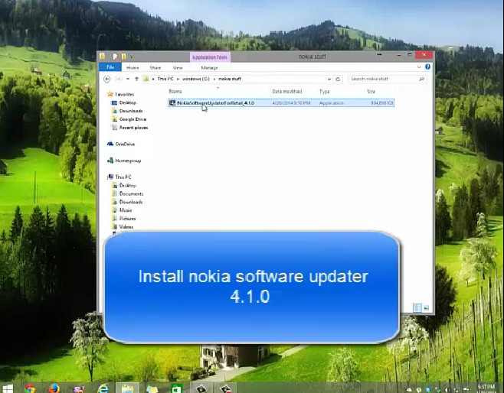This screenshot has height=393, width=504.
Task: Open the Windows Start button
Action: (x=7, y=388)
